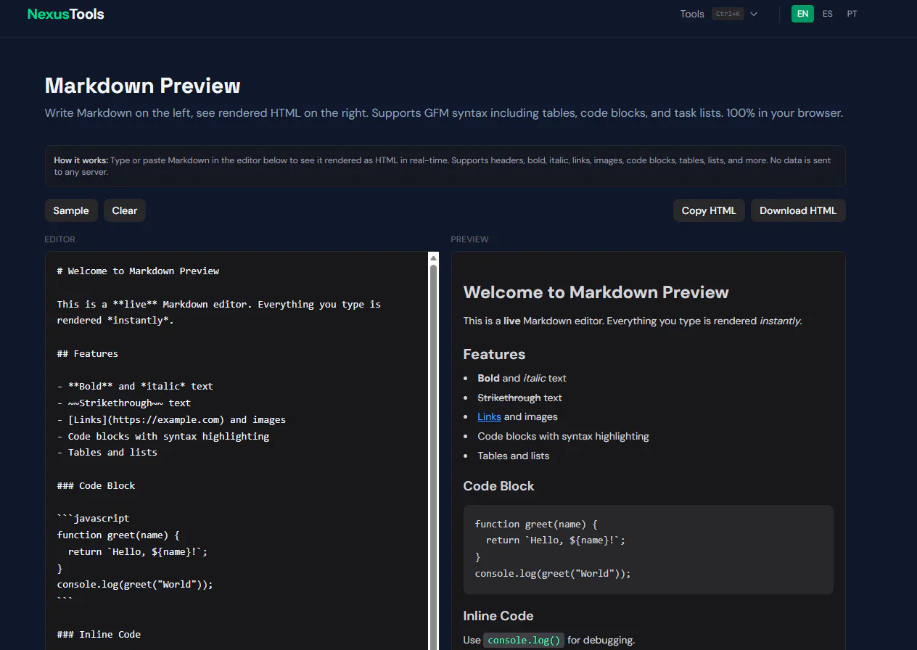Click the Ctrl+K shortcut badge

[728, 14]
